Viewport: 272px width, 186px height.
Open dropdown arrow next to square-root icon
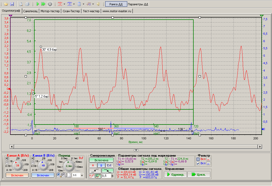93,4
